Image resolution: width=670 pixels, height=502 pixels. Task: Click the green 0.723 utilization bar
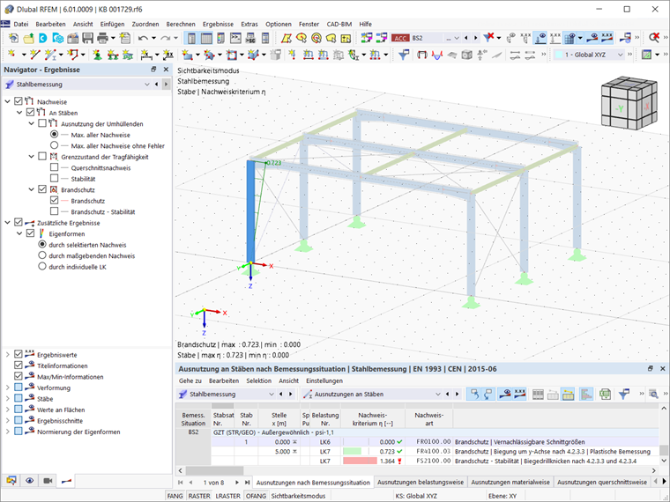352,451
